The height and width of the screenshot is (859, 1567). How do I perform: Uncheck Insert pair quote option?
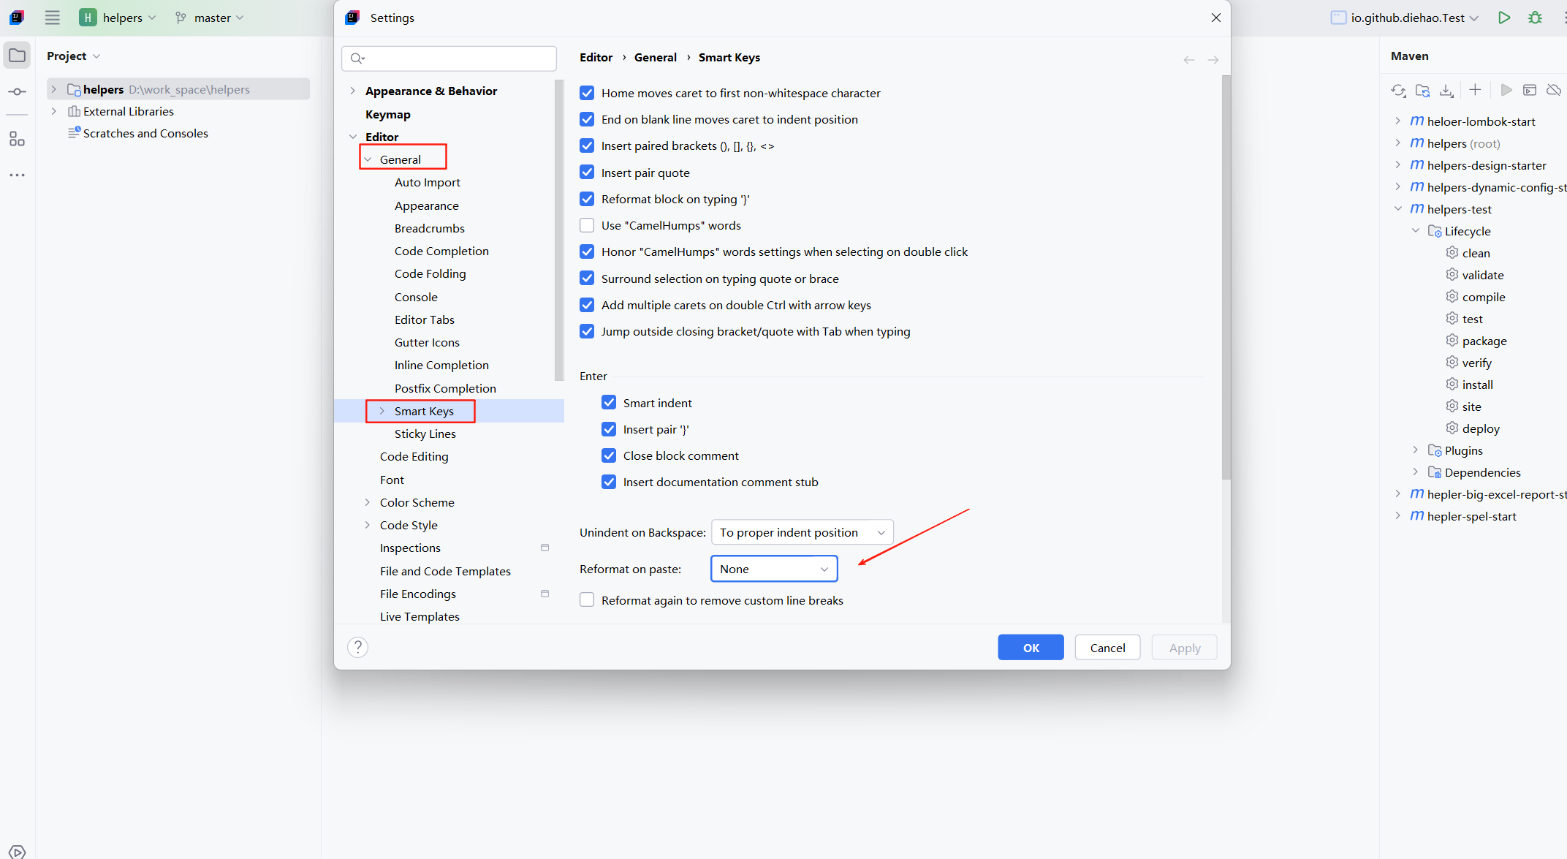coord(587,173)
